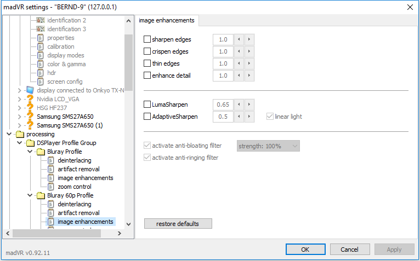Open the calibration page icon

pos(40,47)
